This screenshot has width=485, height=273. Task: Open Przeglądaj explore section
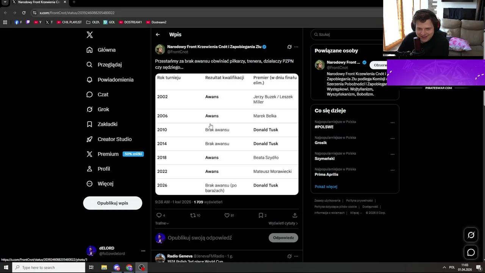pyautogui.click(x=104, y=65)
